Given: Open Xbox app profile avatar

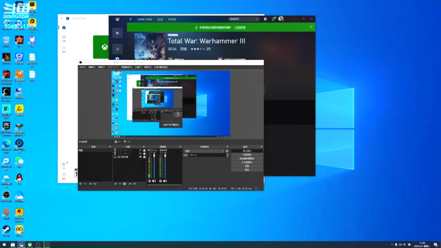Looking at the screenshot, I should 281,19.
